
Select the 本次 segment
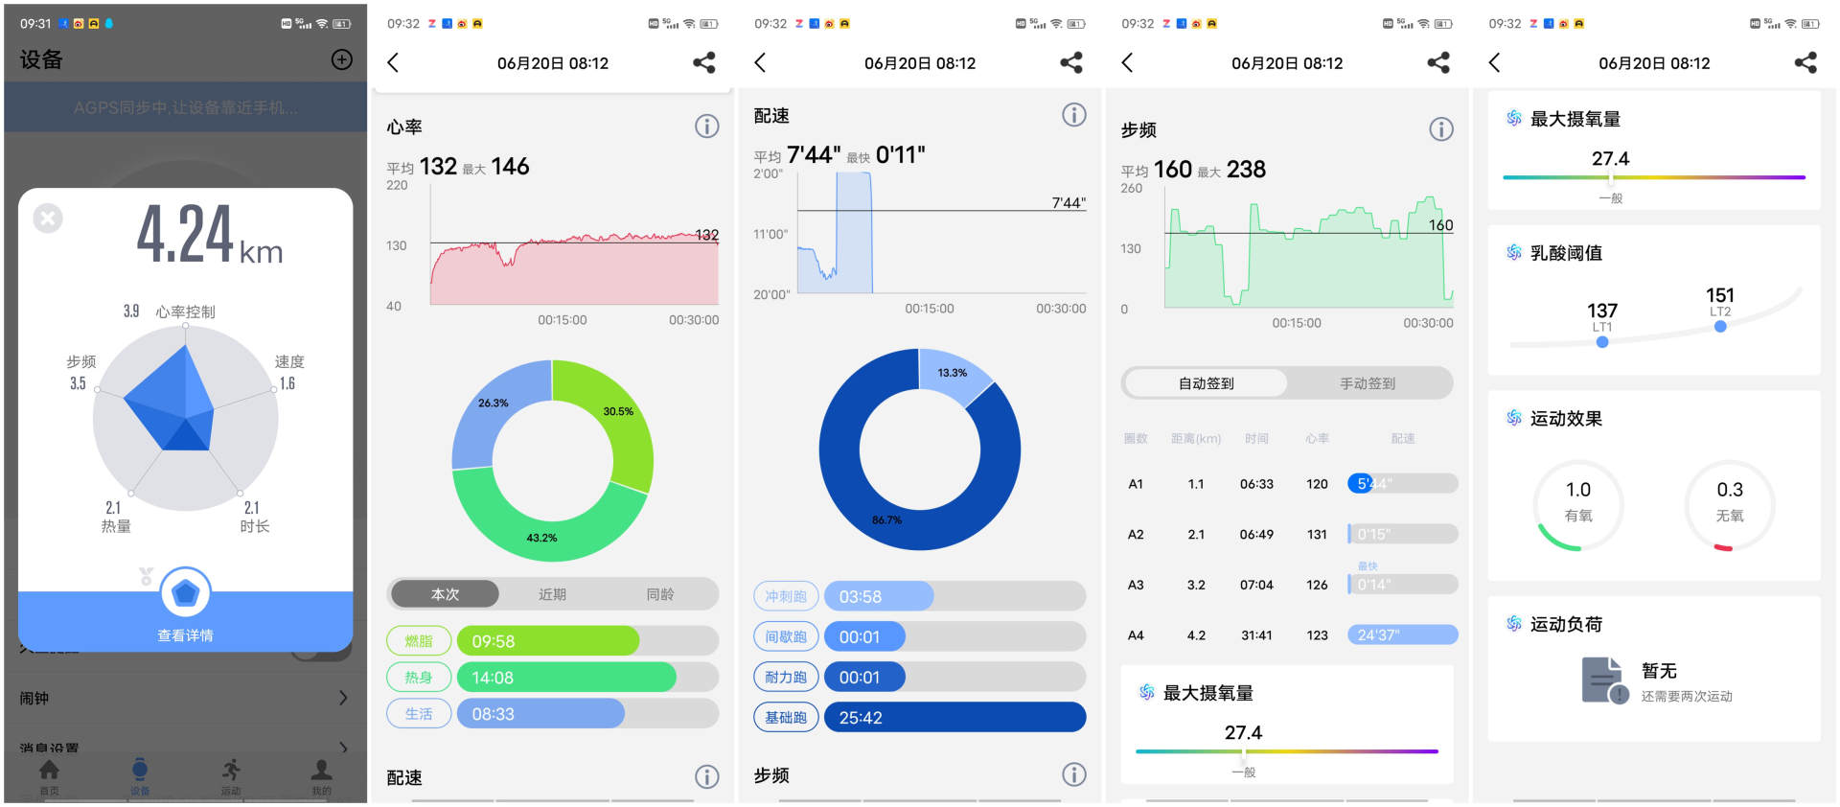click(x=445, y=594)
